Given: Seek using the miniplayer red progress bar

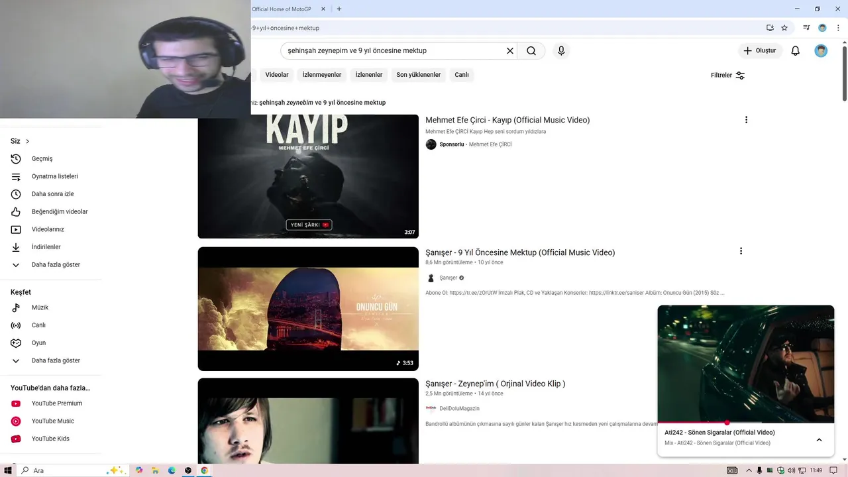Looking at the screenshot, I should click(745, 423).
